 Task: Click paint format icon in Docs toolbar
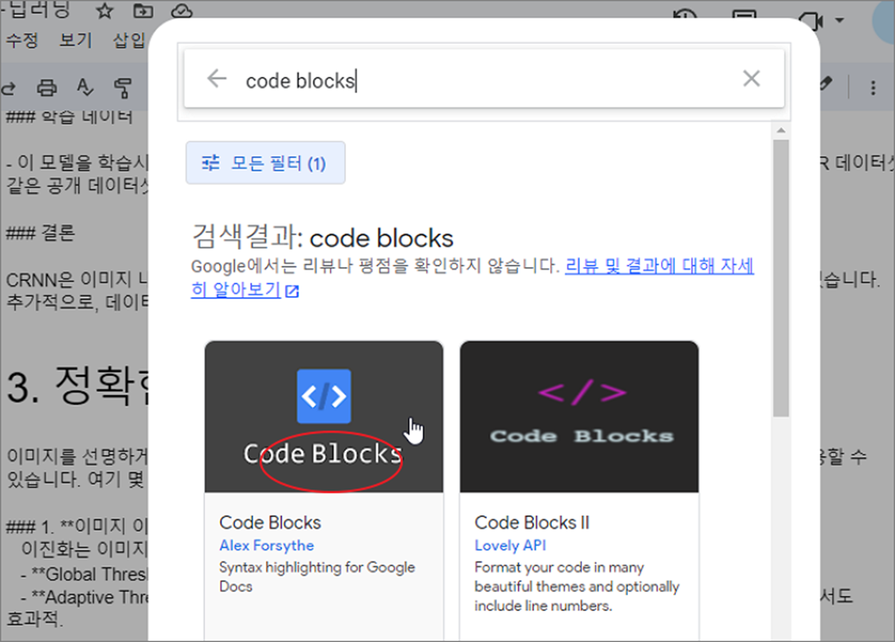(x=123, y=88)
